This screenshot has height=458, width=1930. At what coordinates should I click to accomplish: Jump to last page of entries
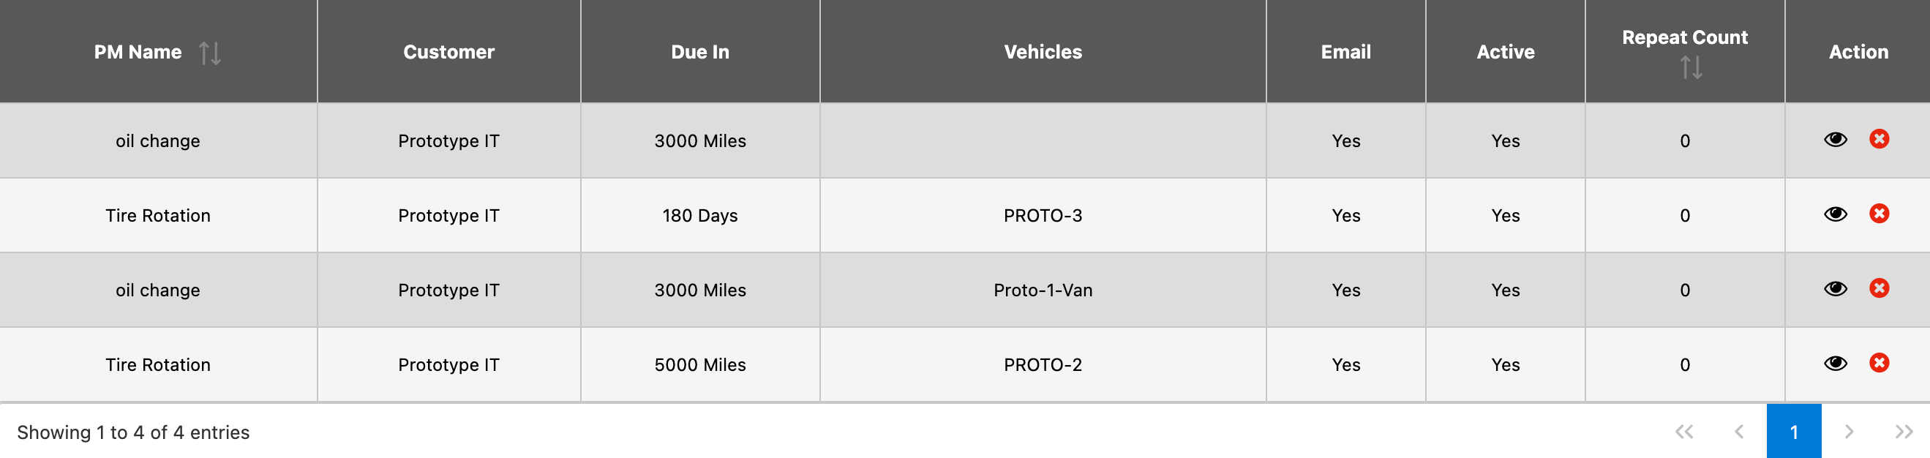point(1903,432)
